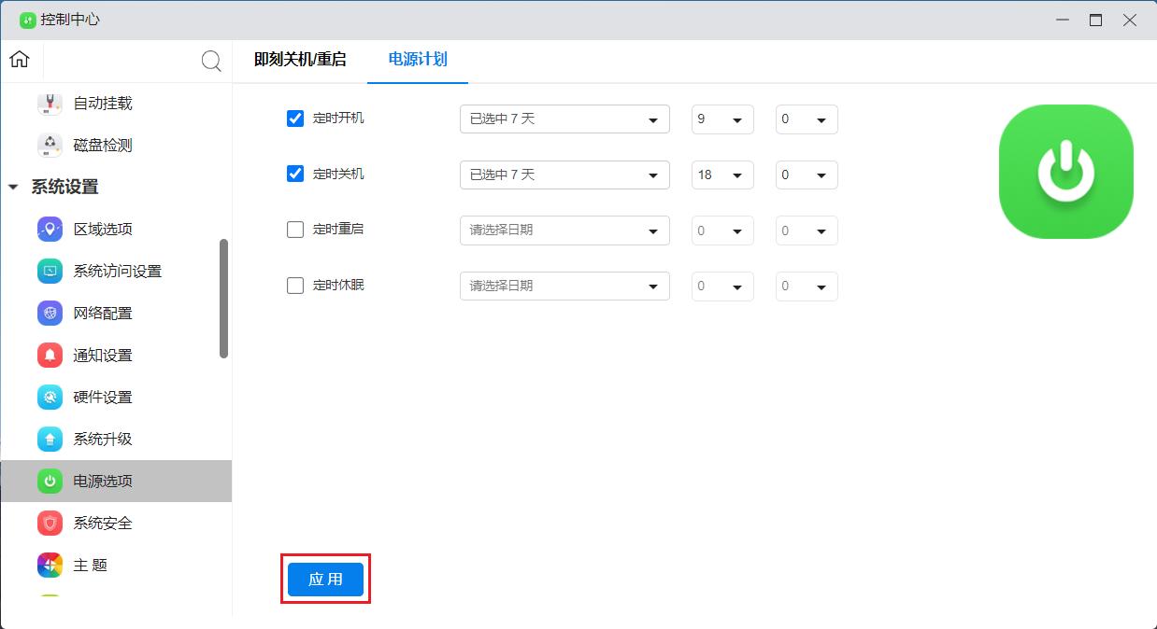
Task: Click the sidebar vertical scrollbar
Action: pyautogui.click(x=223, y=299)
